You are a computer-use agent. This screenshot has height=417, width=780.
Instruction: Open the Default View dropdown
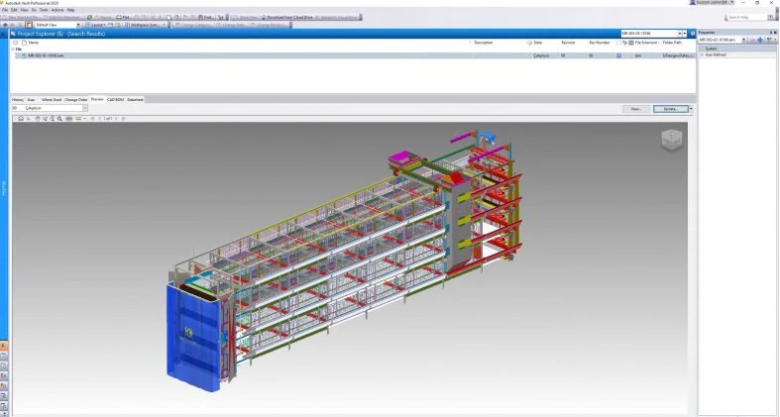coord(78,25)
